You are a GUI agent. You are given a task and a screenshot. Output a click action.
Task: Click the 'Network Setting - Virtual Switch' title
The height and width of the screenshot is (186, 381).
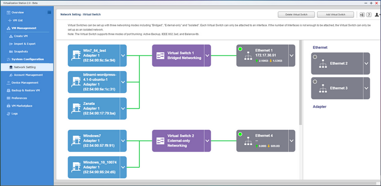coord(80,15)
